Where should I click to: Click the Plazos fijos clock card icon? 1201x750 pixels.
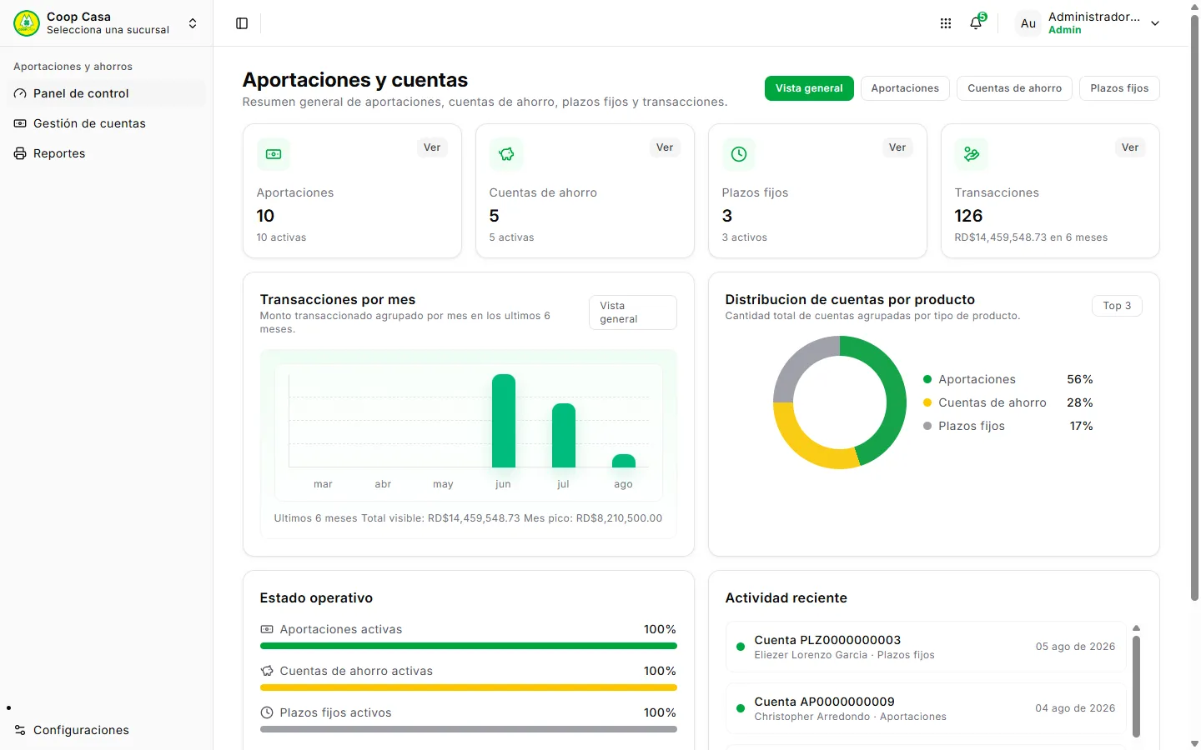click(x=739, y=154)
